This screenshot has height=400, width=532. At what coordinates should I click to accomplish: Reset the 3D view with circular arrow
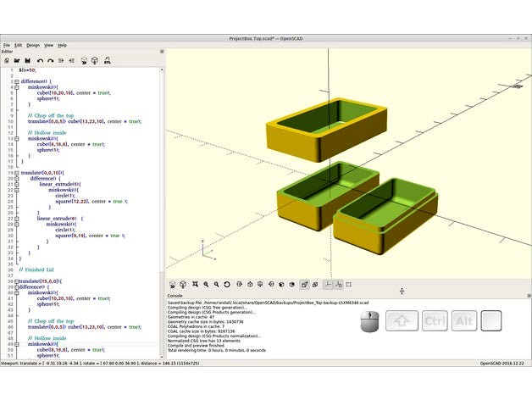click(227, 285)
